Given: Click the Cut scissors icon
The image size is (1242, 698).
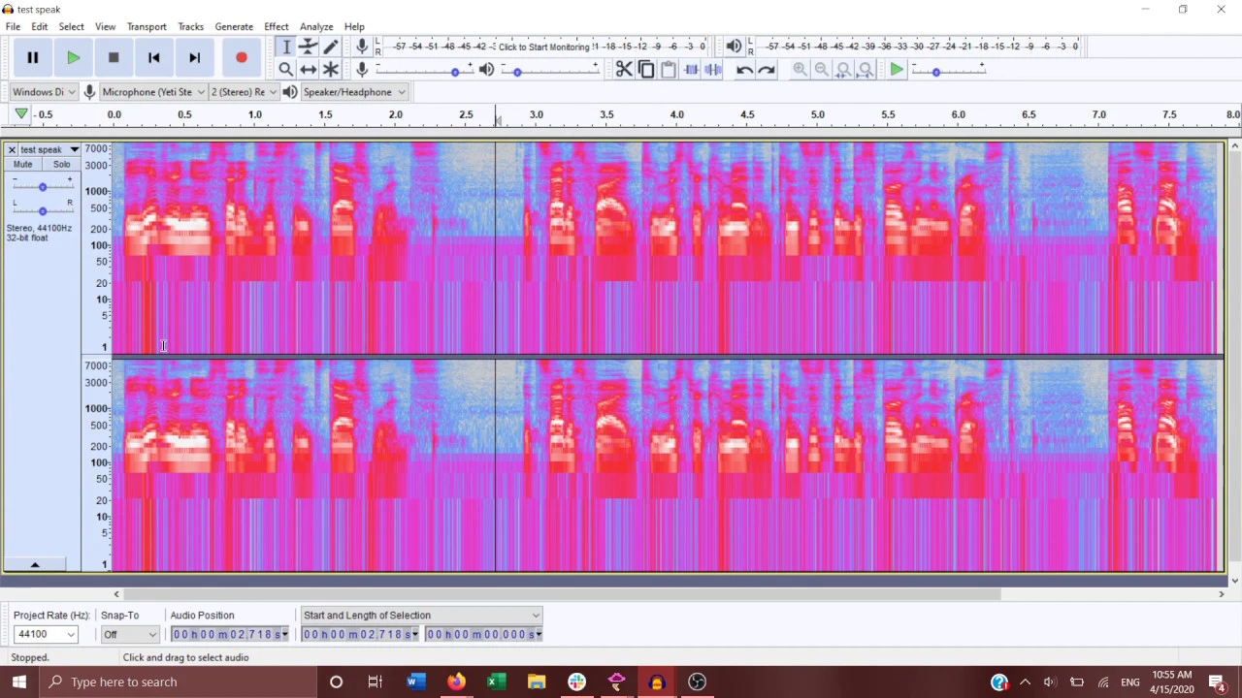Looking at the screenshot, I should (624, 70).
